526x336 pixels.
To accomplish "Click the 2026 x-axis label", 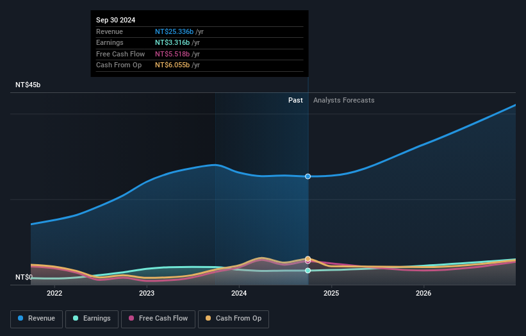I will 423,294.
